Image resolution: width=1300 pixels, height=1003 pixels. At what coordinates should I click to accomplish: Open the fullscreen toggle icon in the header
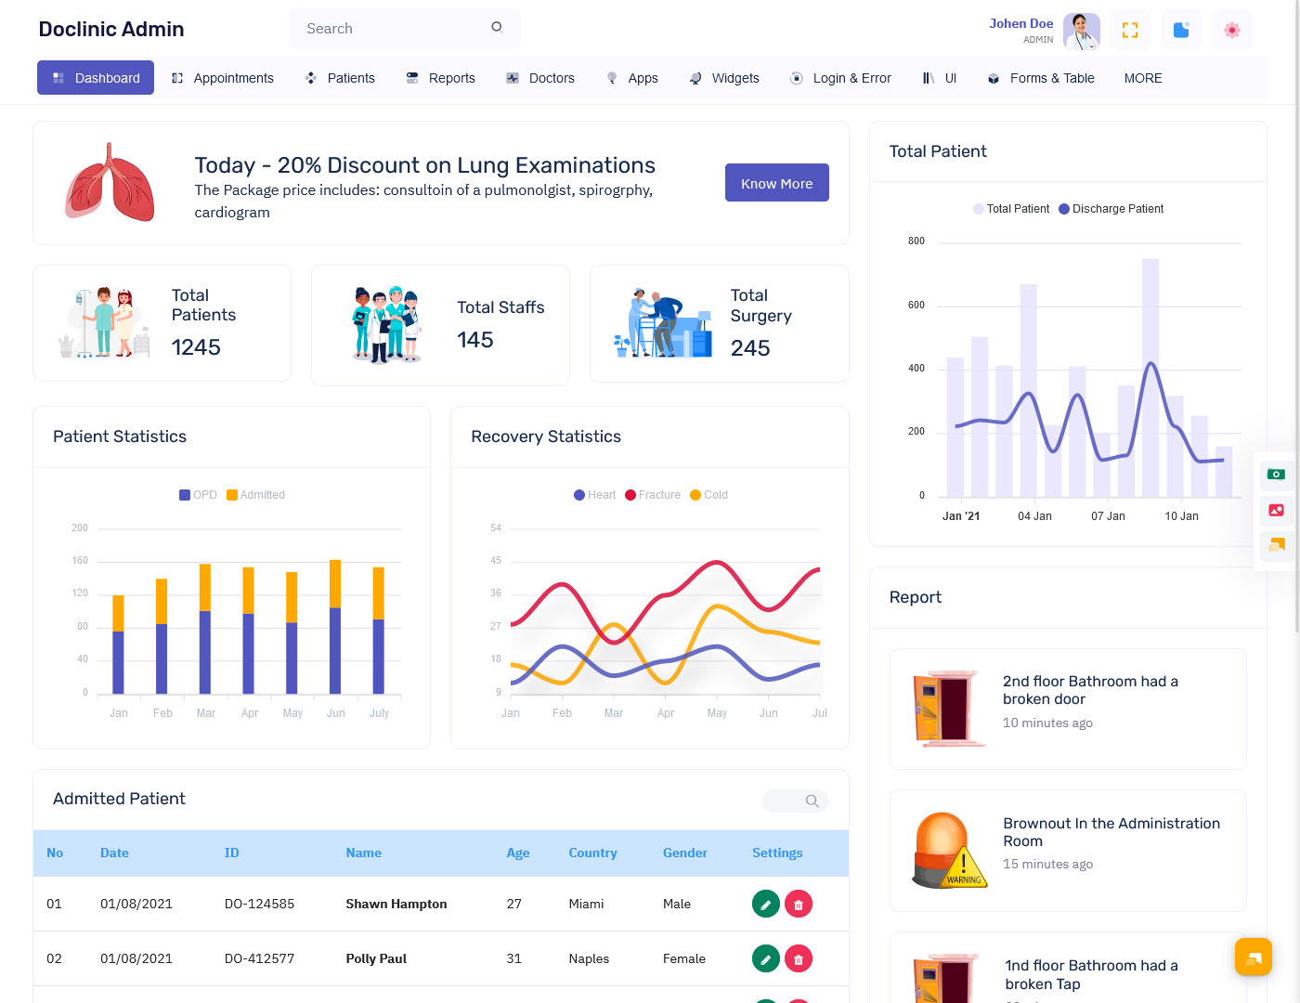(x=1130, y=30)
